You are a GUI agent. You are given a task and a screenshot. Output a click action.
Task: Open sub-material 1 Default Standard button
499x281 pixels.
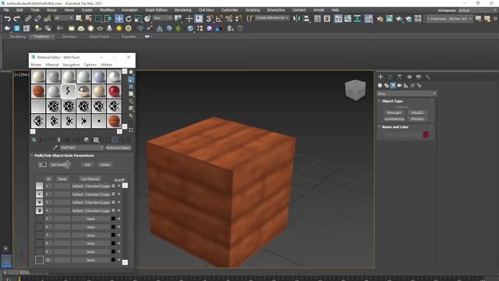click(90, 186)
